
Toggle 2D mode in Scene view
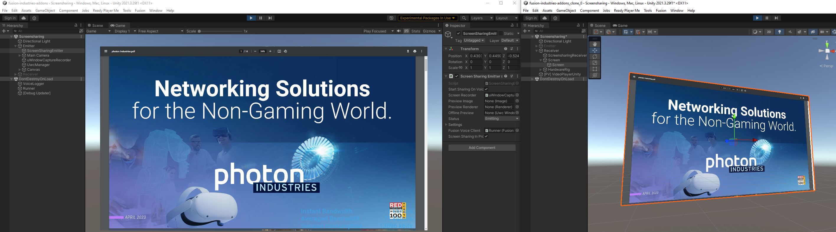click(769, 32)
